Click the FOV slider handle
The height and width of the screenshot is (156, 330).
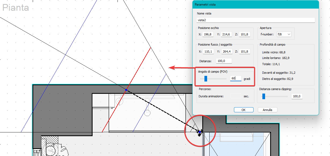click(x=206, y=79)
